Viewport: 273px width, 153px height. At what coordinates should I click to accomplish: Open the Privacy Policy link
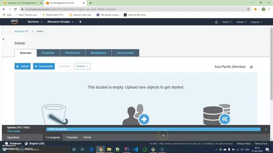tap(244, 144)
